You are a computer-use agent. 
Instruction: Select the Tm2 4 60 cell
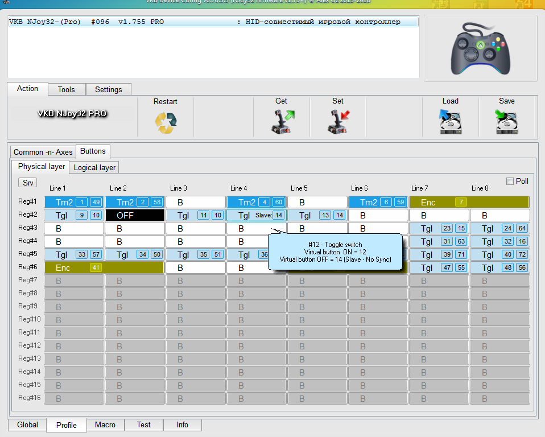[x=257, y=203]
